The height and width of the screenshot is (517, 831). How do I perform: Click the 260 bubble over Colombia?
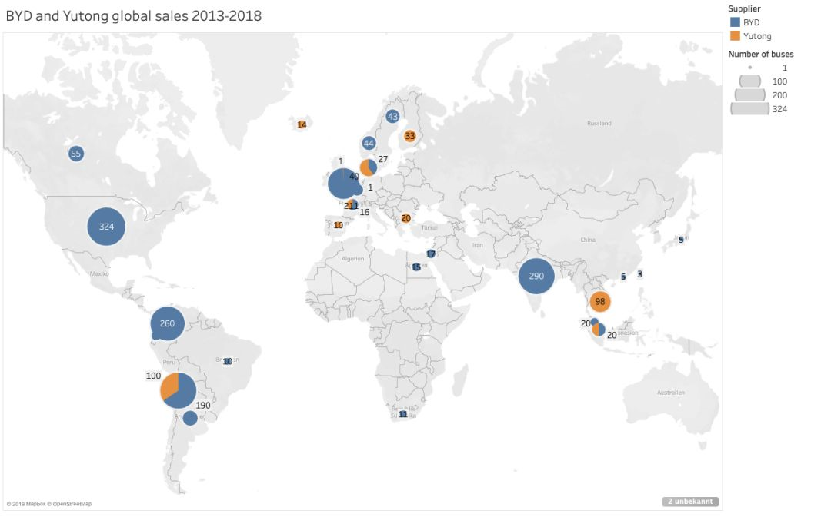[x=168, y=323]
